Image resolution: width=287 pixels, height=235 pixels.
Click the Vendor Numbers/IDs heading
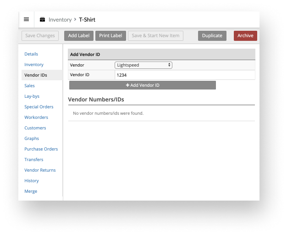click(96, 99)
